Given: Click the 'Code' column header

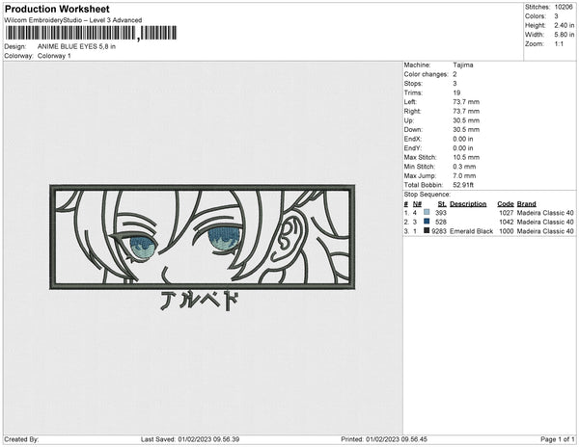Looking at the screenshot, I should pos(506,204).
